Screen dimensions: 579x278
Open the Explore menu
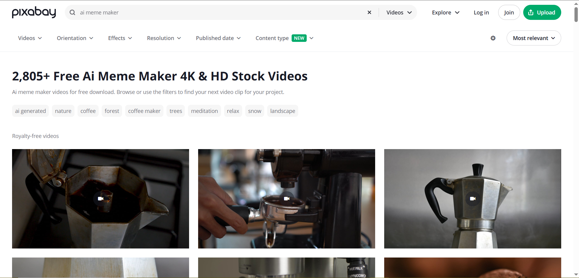445,12
